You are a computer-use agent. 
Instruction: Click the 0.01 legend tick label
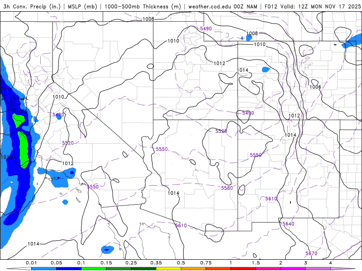point(31,263)
